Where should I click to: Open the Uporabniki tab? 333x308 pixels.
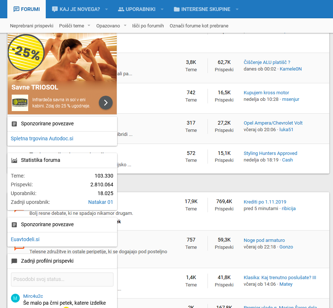(136, 9)
